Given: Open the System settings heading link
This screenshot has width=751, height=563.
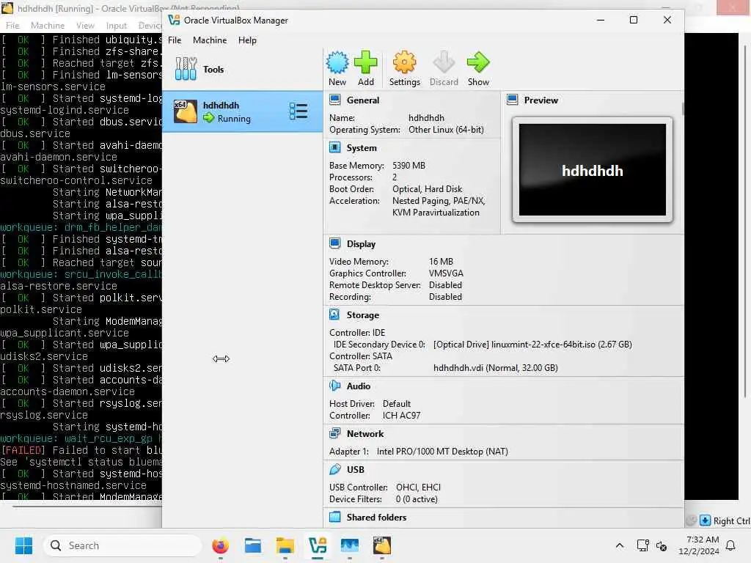Looking at the screenshot, I should (x=361, y=148).
